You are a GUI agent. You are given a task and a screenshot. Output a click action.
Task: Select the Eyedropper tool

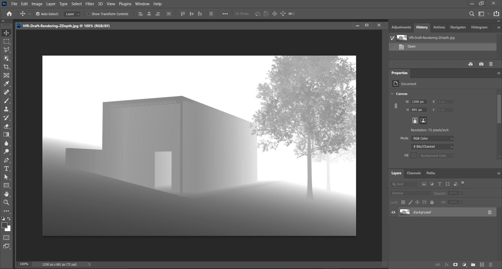pos(6,84)
